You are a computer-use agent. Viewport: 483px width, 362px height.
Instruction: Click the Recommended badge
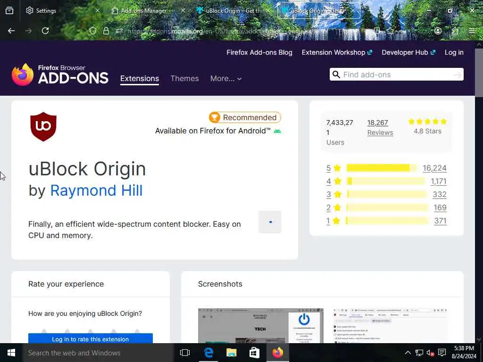[x=245, y=117]
